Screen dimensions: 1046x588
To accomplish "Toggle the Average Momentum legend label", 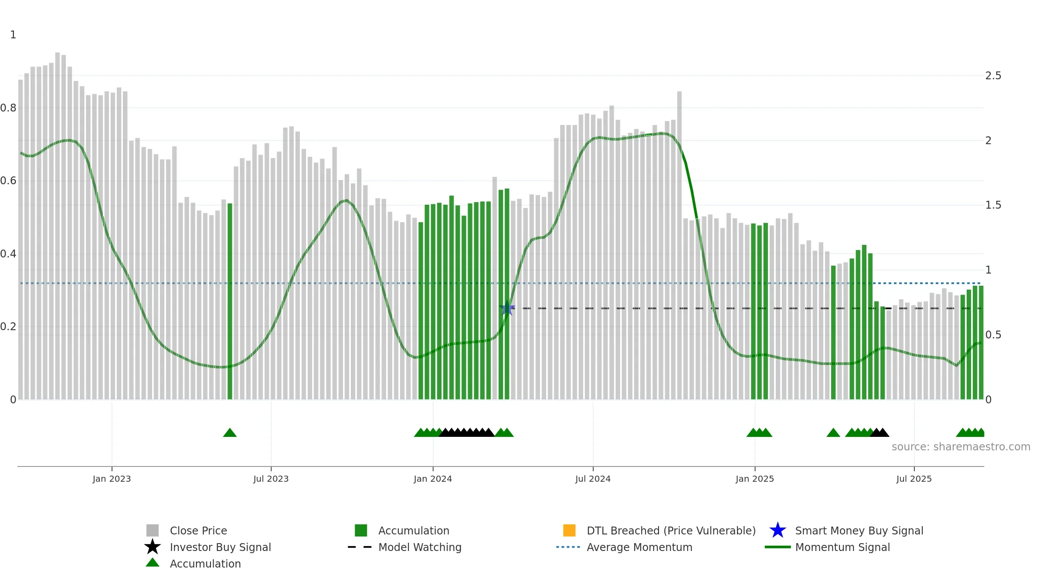I will tap(639, 547).
